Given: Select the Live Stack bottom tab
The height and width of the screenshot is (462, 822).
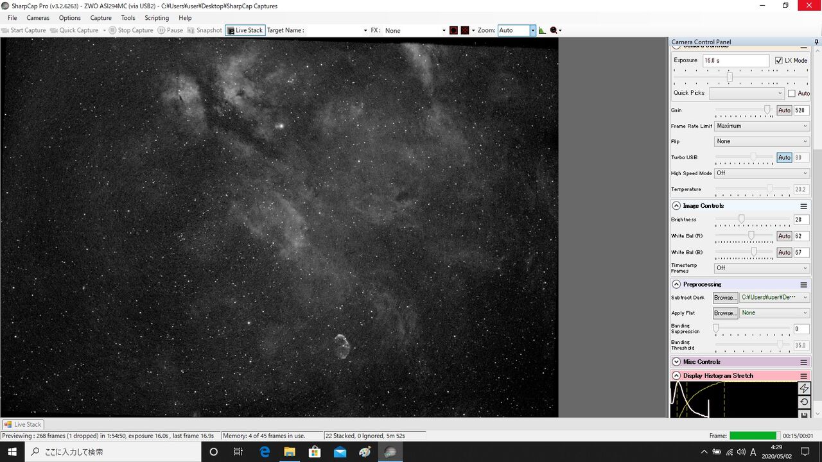Looking at the screenshot, I should point(23,424).
